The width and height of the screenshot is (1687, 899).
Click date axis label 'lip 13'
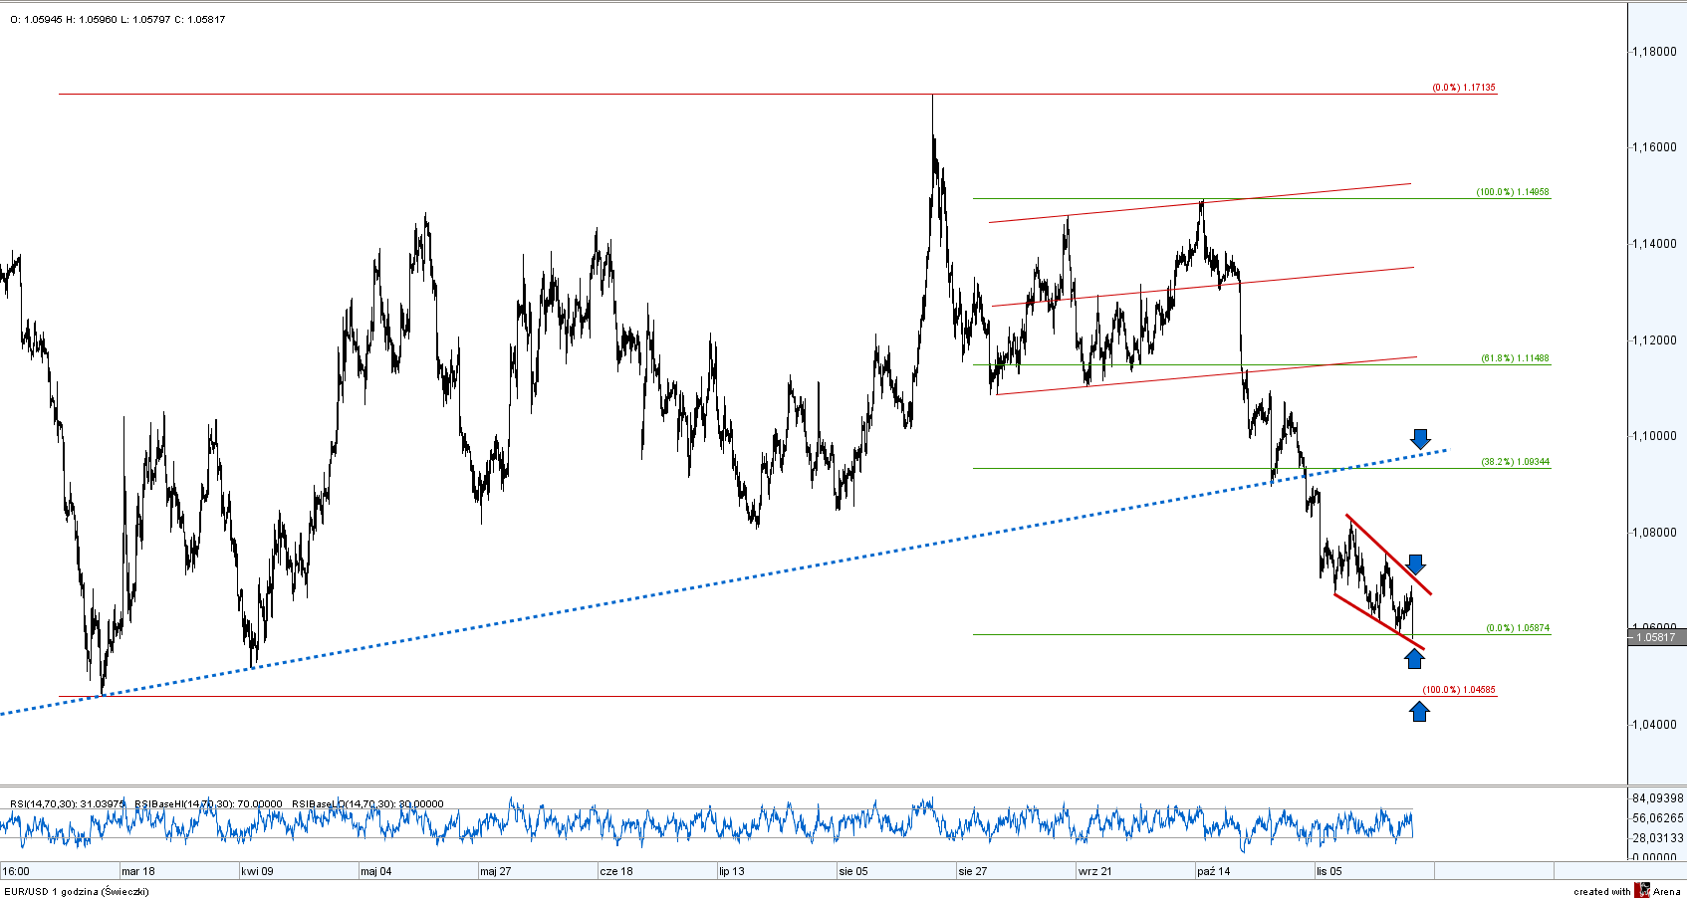[732, 871]
